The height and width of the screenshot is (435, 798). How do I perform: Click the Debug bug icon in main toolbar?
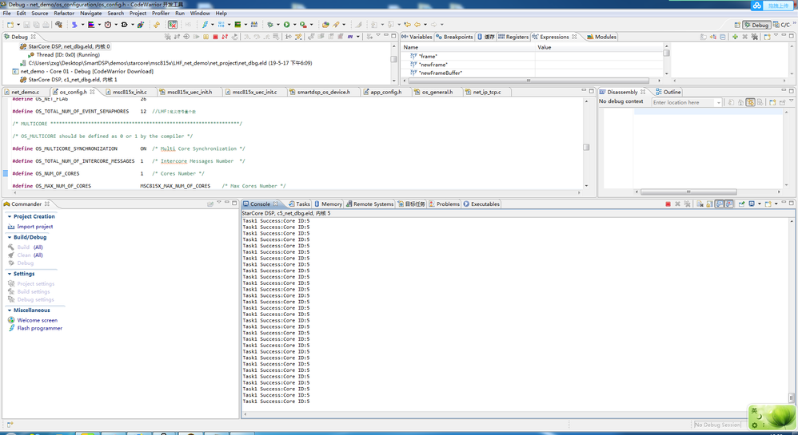pyautogui.click(x=270, y=25)
